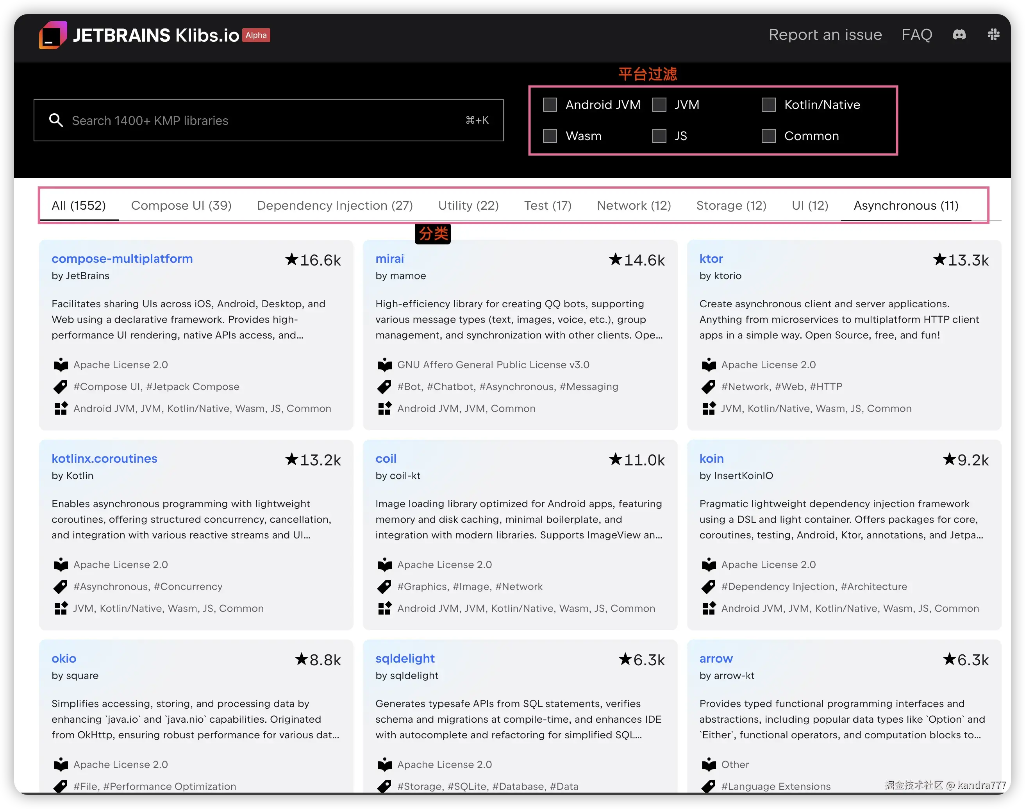Click the search magnifier icon
Screen dimensions: 1025x809
[56, 120]
